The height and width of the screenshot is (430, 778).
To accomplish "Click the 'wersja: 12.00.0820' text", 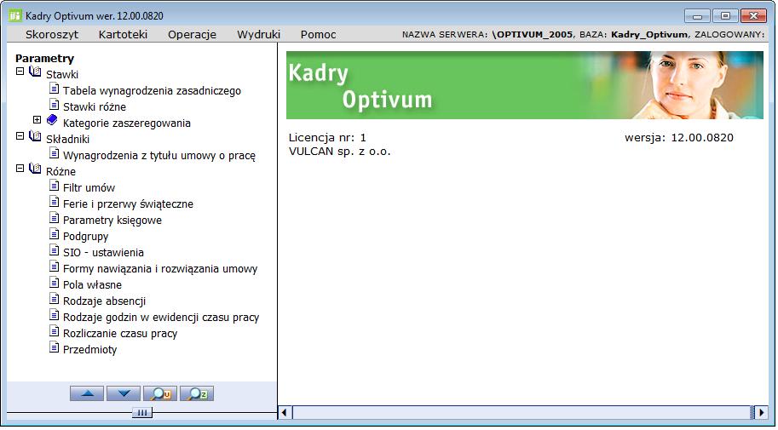I will 679,137.
